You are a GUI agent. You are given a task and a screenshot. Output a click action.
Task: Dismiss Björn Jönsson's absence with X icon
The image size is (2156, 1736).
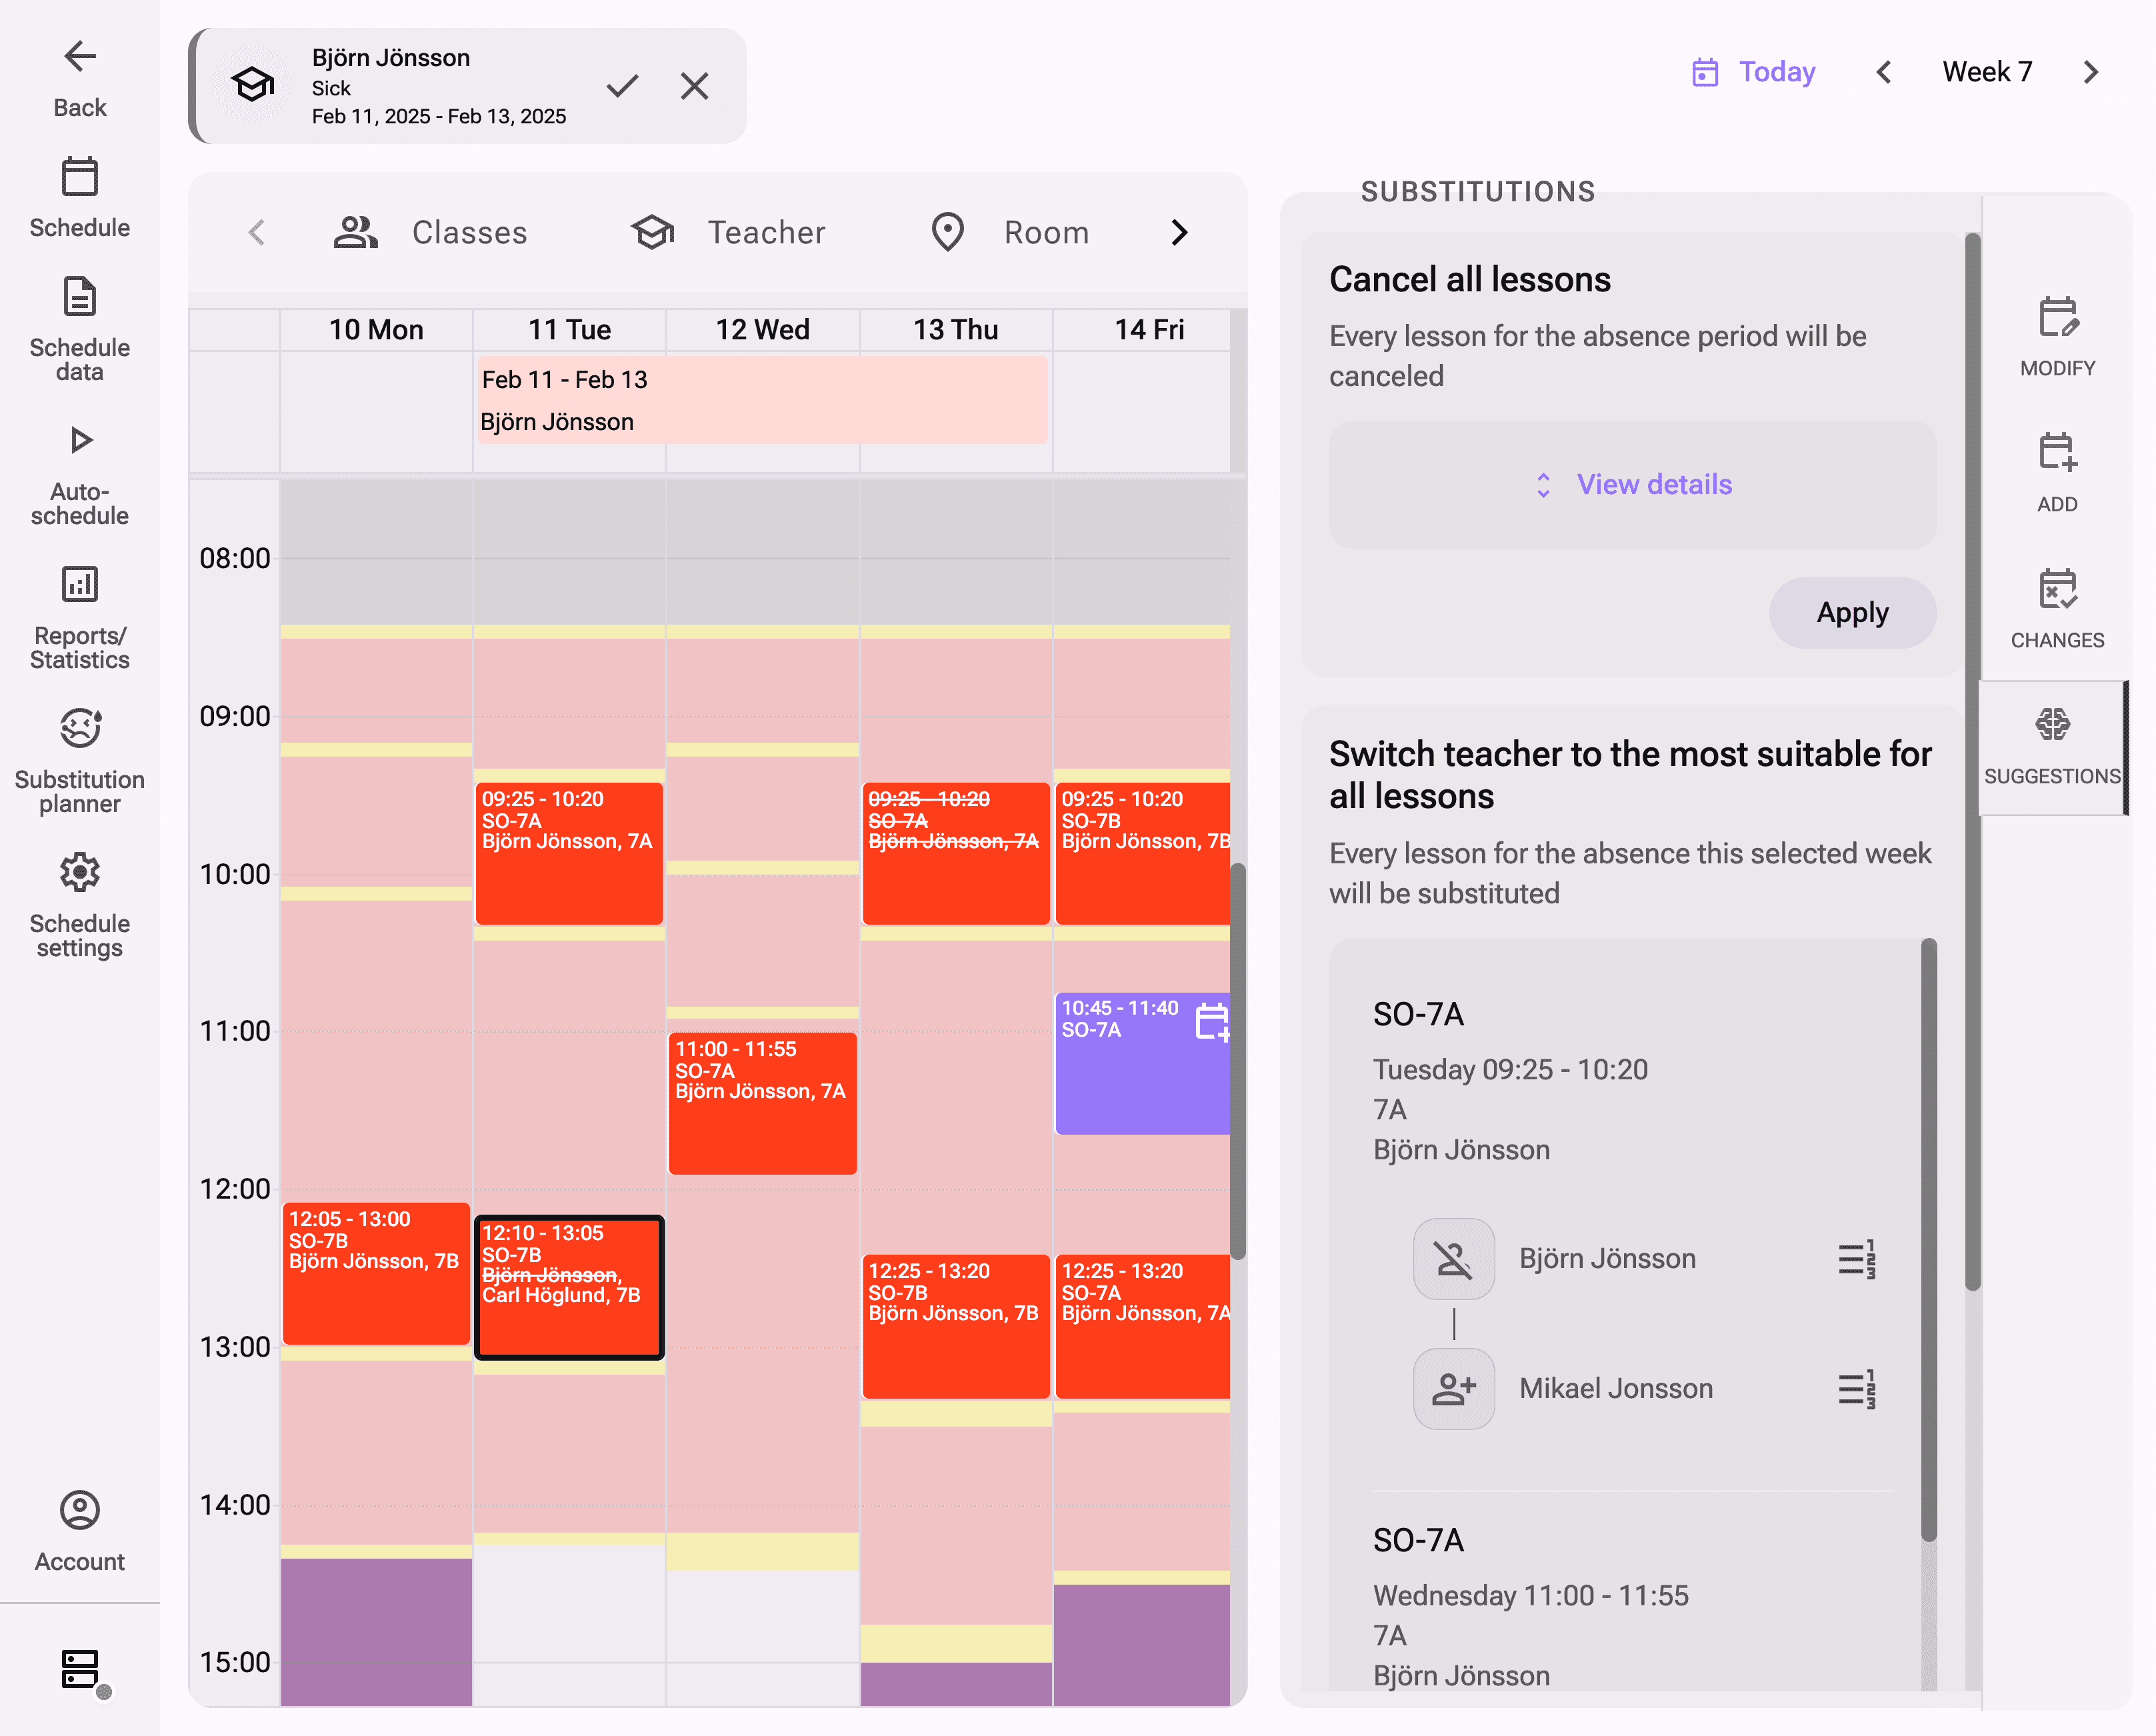coord(694,86)
